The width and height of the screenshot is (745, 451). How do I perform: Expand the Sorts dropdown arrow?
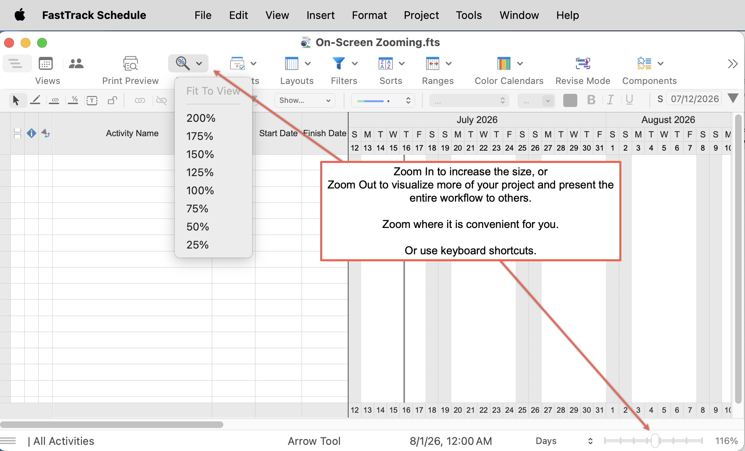(x=402, y=63)
